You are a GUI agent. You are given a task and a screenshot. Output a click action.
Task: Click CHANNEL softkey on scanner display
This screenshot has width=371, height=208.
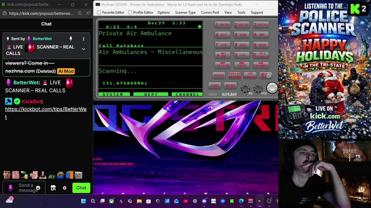coord(187,94)
